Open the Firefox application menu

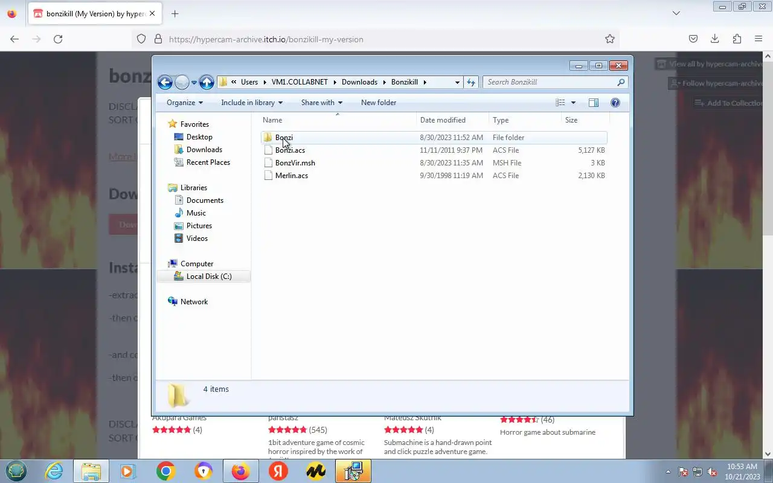(x=759, y=39)
